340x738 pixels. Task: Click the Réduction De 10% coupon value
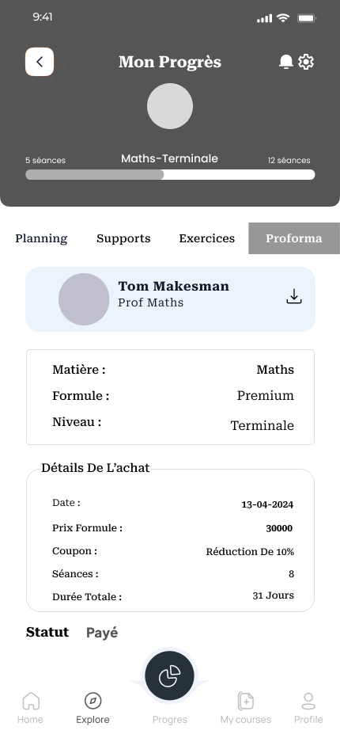[x=250, y=552]
